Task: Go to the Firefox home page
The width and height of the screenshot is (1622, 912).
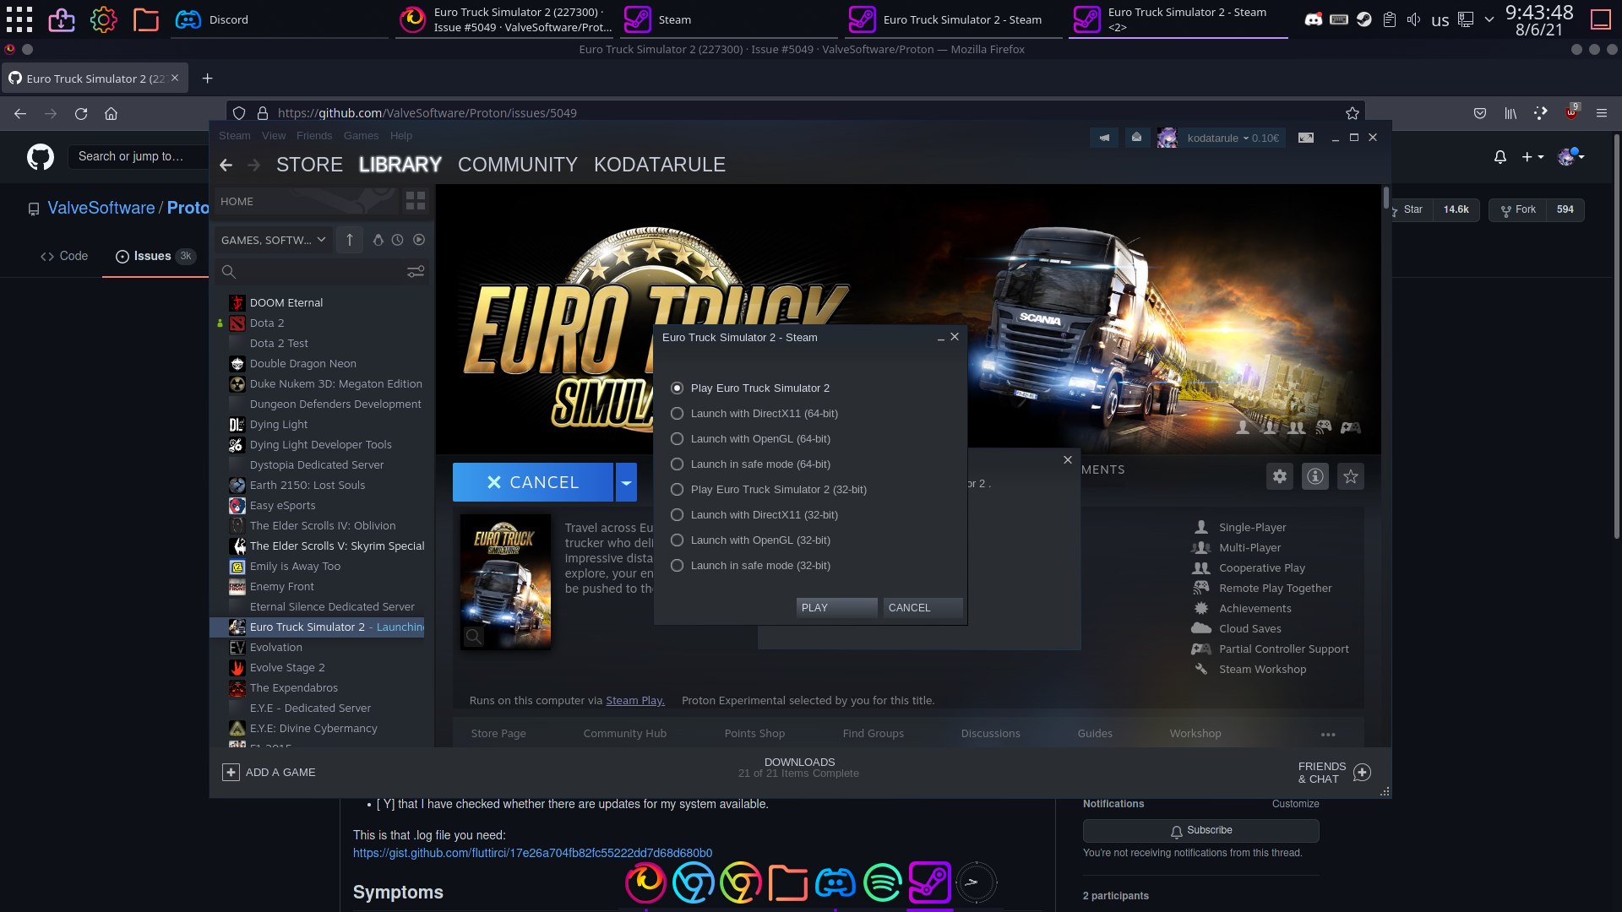Action: (x=111, y=113)
